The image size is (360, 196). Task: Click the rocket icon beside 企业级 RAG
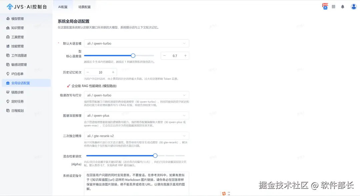[x=68, y=86]
